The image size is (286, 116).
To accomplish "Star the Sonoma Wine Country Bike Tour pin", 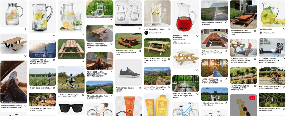I will 169,87.
